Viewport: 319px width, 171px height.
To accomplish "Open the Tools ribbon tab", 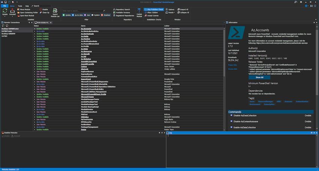I will [20, 6].
